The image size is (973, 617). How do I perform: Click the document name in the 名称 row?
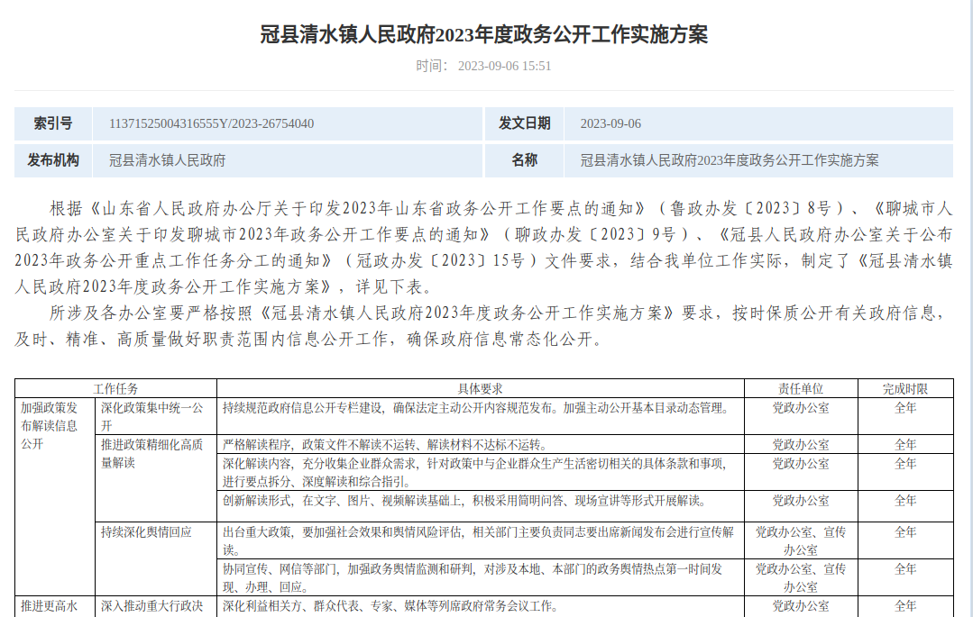pyautogui.click(x=729, y=160)
